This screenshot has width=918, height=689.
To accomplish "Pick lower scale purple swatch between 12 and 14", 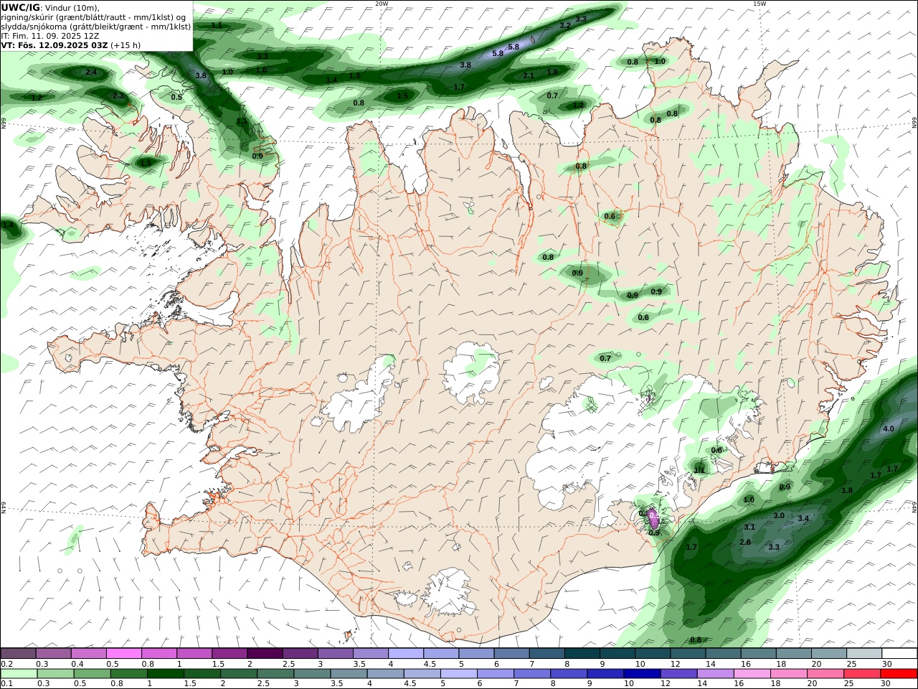I will point(678,674).
